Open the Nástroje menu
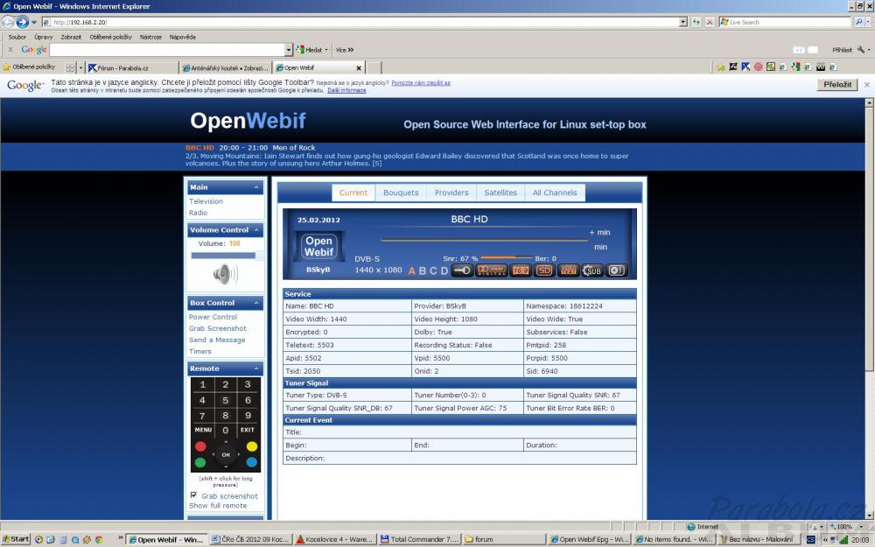This screenshot has height=547, width=875. pyautogui.click(x=150, y=37)
